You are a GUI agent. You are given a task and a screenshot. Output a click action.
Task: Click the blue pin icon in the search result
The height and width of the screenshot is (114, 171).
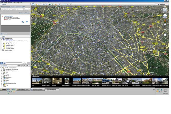tap(27, 22)
